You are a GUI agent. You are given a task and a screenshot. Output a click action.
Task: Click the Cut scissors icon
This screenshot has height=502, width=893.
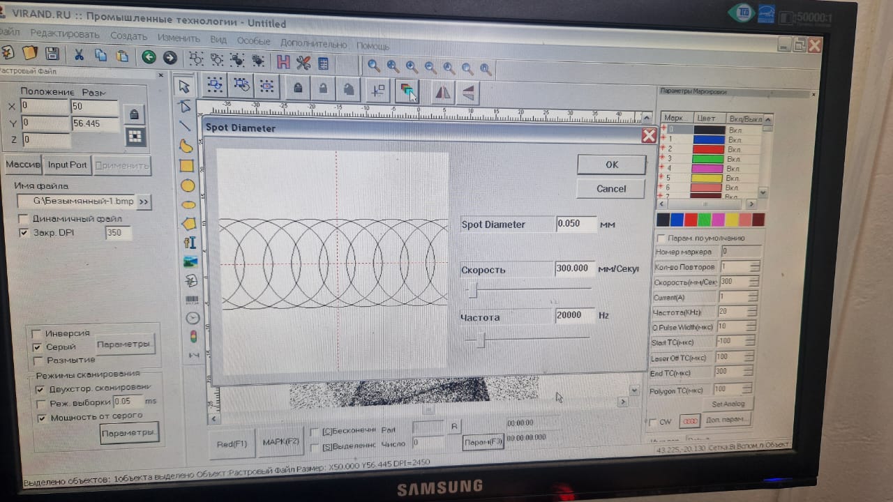pyautogui.click(x=79, y=55)
